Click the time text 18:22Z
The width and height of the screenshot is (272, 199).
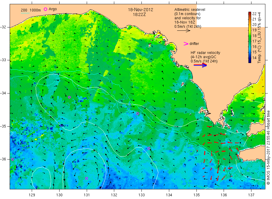coord(139,14)
